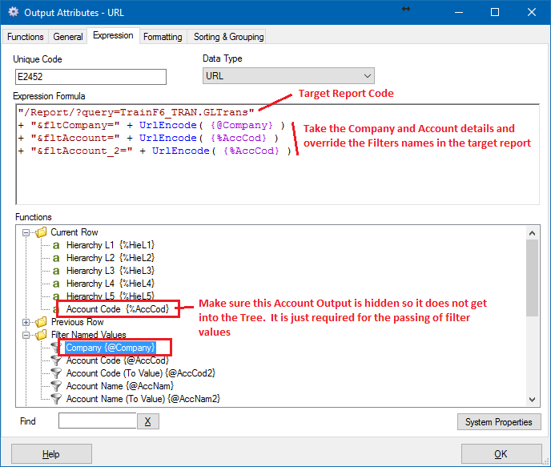Viewport: 551px width, 467px height.
Task: Click the Help button
Action: pos(51,454)
